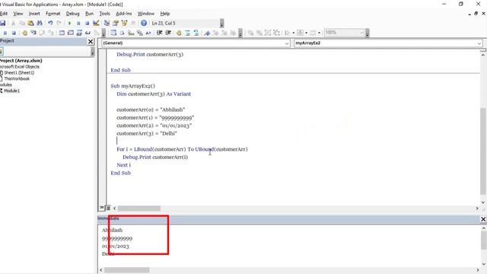This screenshot has width=487, height=274.
Task: Open the Immediate Window toolbar icon
Action: point(71,33)
